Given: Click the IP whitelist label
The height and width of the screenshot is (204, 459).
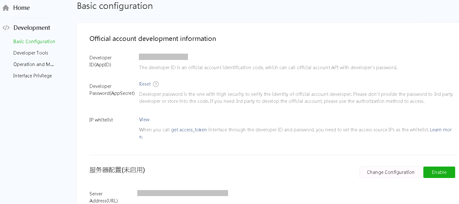Looking at the screenshot, I should point(101,120).
